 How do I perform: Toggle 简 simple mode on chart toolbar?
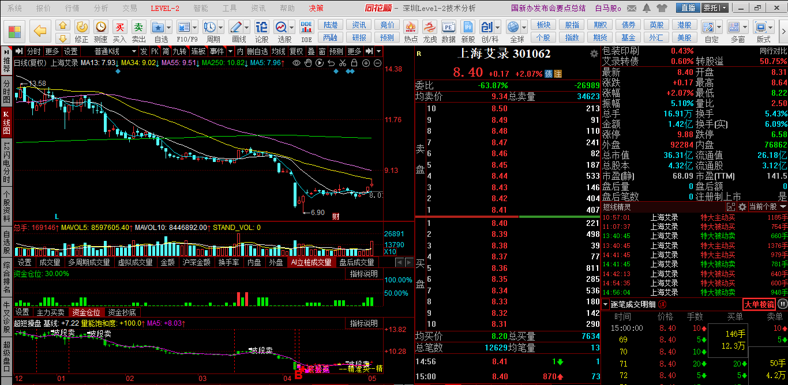pyautogui.click(x=166, y=51)
